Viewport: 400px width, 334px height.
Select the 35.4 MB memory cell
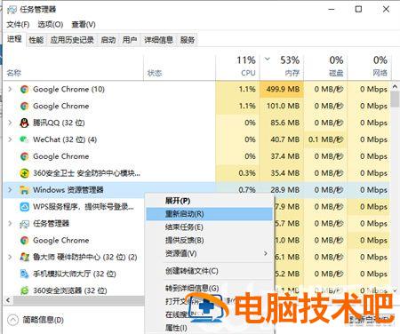click(x=282, y=173)
